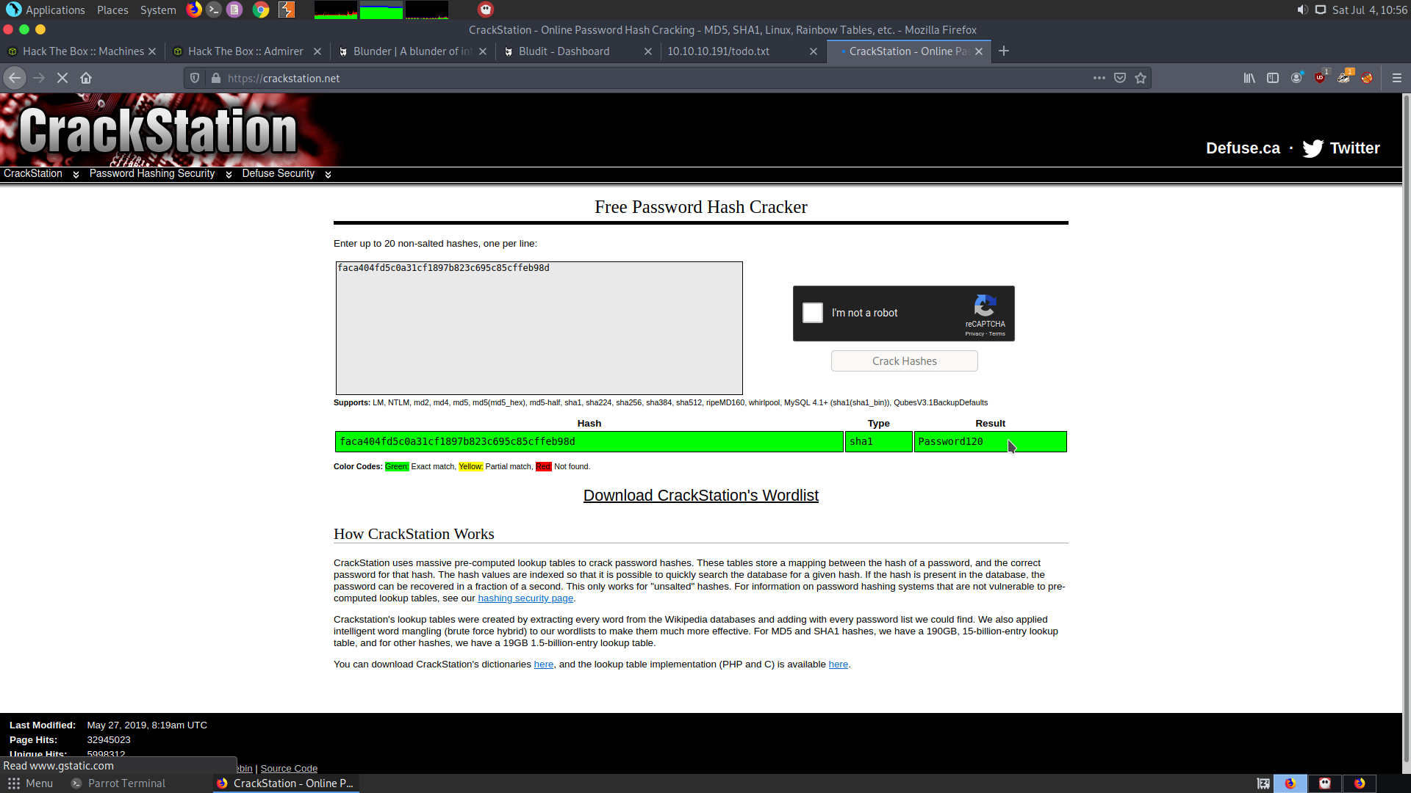Image resolution: width=1411 pixels, height=793 pixels.
Task: Stop page loading with X icon
Action: tap(62, 78)
